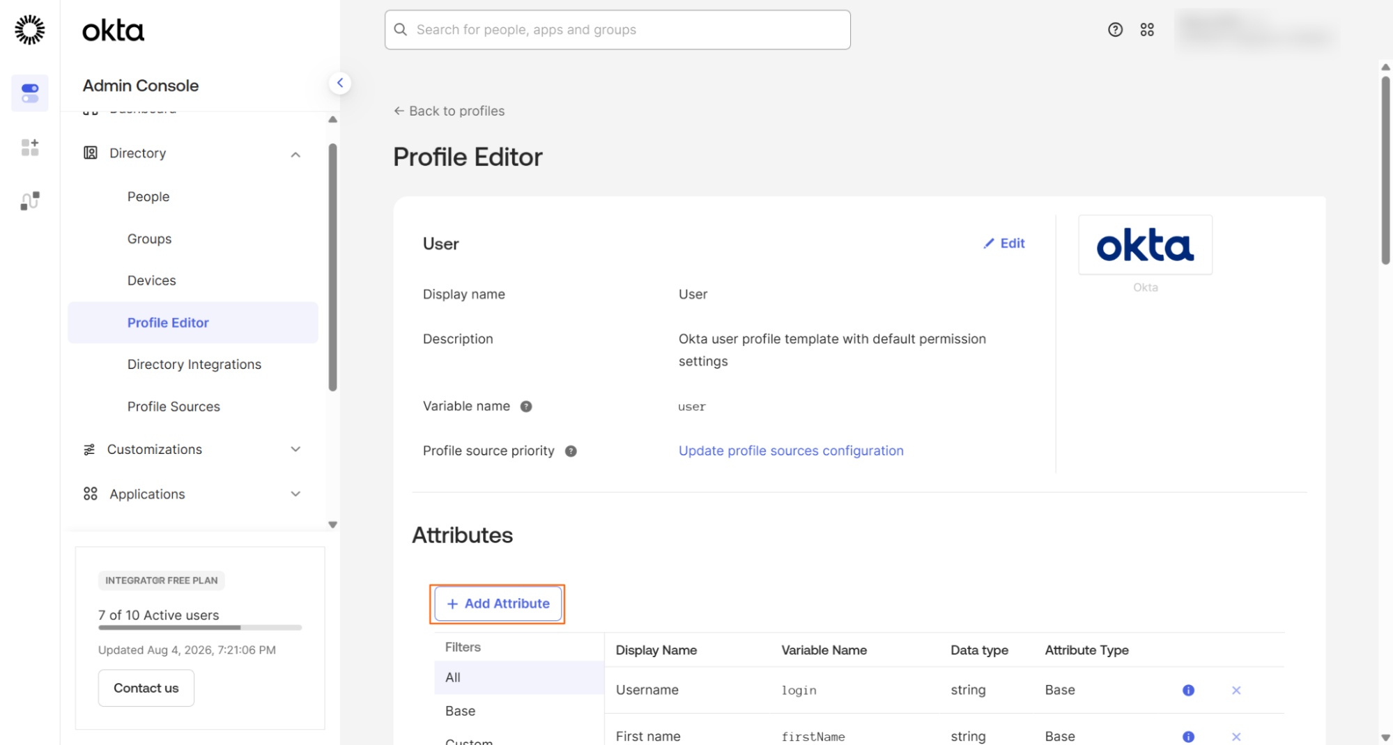Click the Applications grid icon in sidebar
Image resolution: width=1393 pixels, height=745 pixels.
(x=91, y=494)
